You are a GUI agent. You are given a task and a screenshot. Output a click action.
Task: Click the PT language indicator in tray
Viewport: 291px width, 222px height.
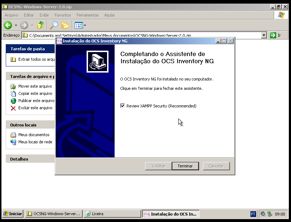(253, 214)
